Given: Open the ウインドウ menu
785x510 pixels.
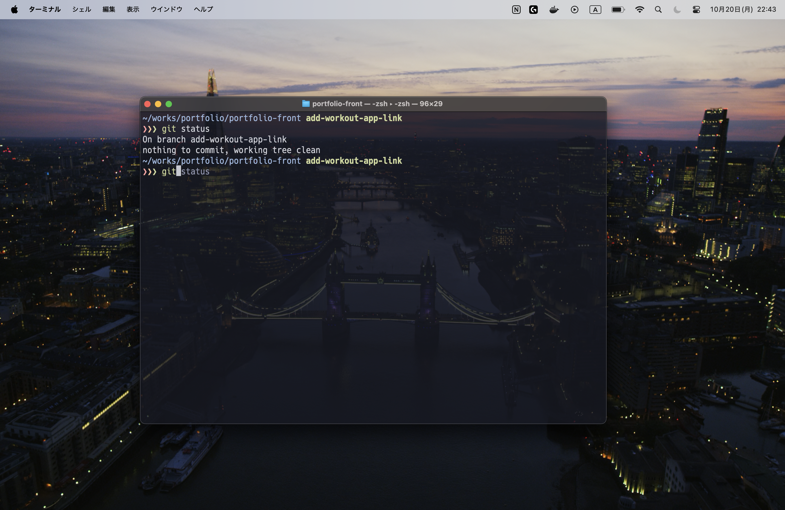Looking at the screenshot, I should pos(166,10).
